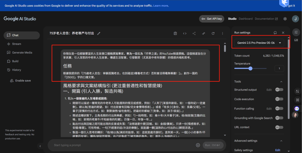
Task: Reset run settings to default icon
Action: 275,33
